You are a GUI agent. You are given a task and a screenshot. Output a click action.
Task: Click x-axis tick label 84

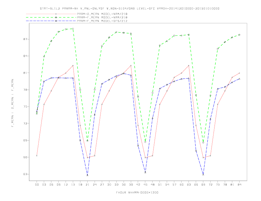(240, 185)
